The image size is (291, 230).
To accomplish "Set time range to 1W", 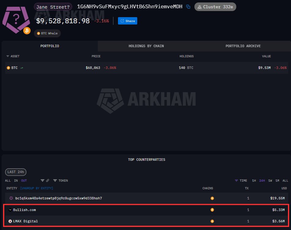I will [270, 181].
